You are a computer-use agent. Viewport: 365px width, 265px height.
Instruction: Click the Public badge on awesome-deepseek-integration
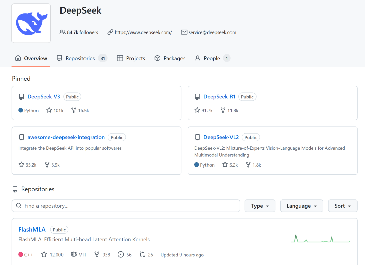[117, 137]
